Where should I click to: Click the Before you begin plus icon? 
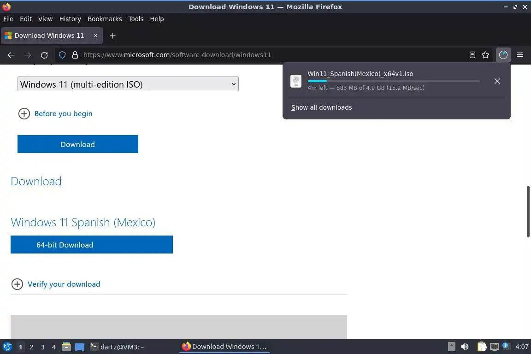point(24,113)
